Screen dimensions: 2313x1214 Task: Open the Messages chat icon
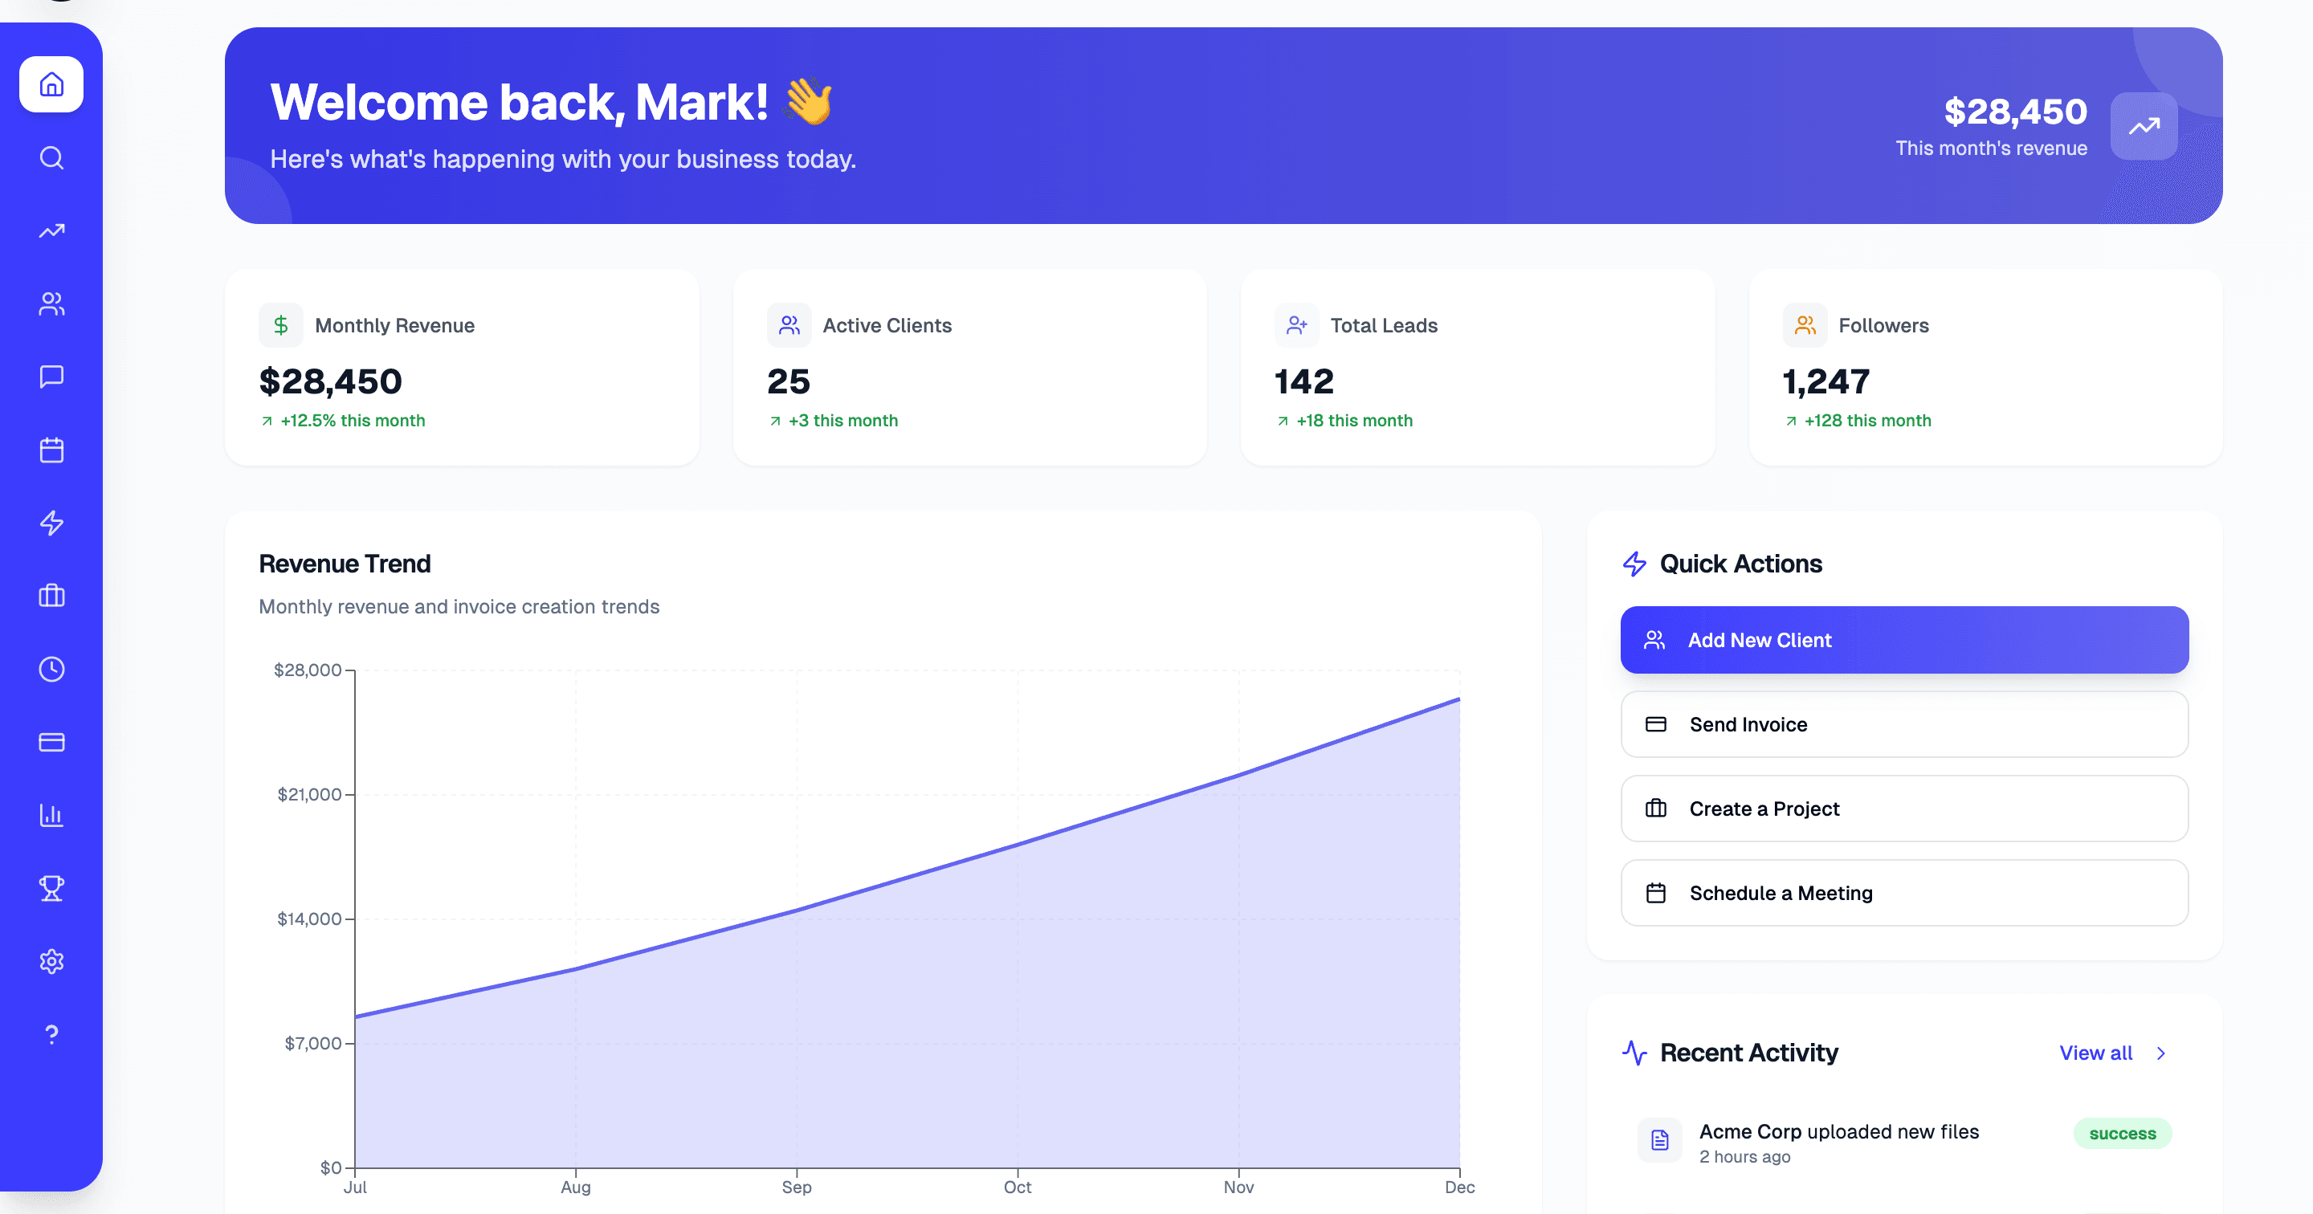(x=51, y=377)
